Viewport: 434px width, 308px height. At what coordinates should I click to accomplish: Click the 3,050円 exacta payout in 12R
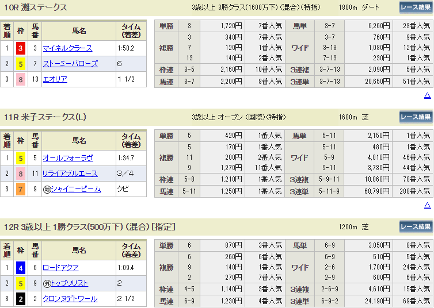coord(379,245)
